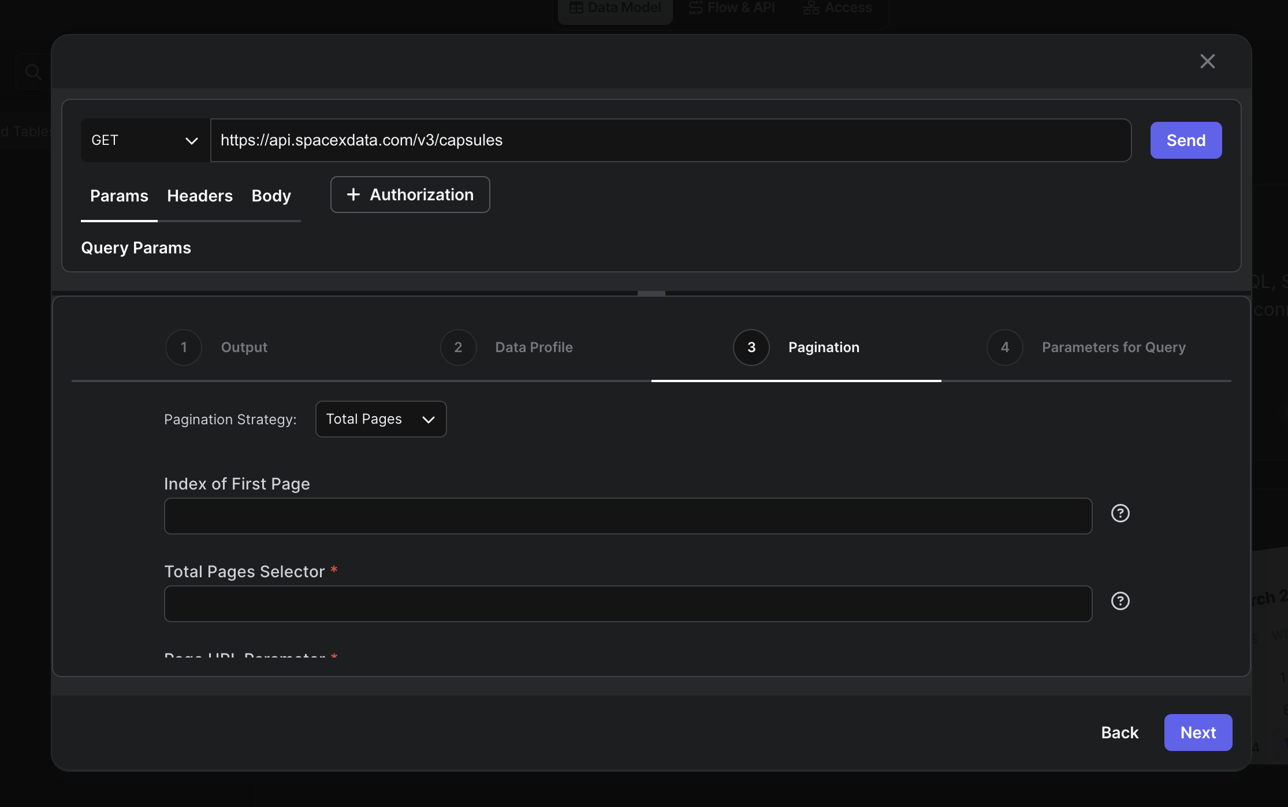
Task: Show help for Index of First Page
Action: tap(1120, 513)
